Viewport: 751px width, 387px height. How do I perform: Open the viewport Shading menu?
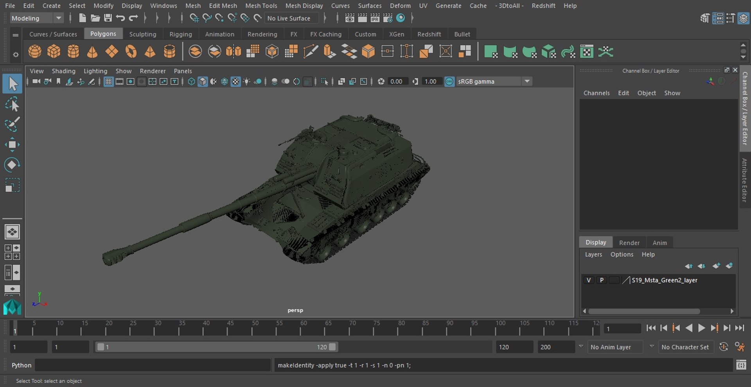tap(63, 71)
